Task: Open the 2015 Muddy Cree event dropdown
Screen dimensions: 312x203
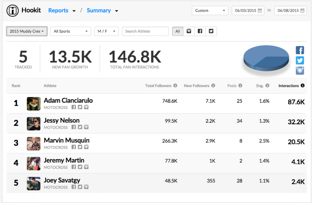Action: pos(26,31)
